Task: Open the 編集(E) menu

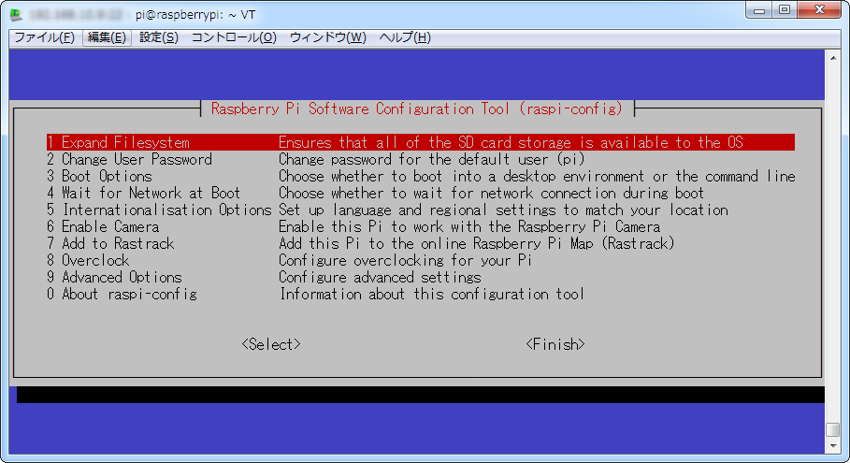Action: click(107, 37)
